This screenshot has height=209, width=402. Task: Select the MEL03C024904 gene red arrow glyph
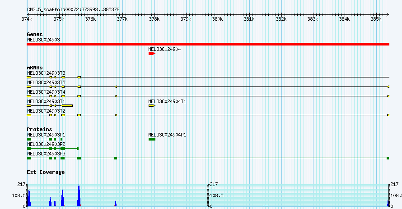click(152, 54)
